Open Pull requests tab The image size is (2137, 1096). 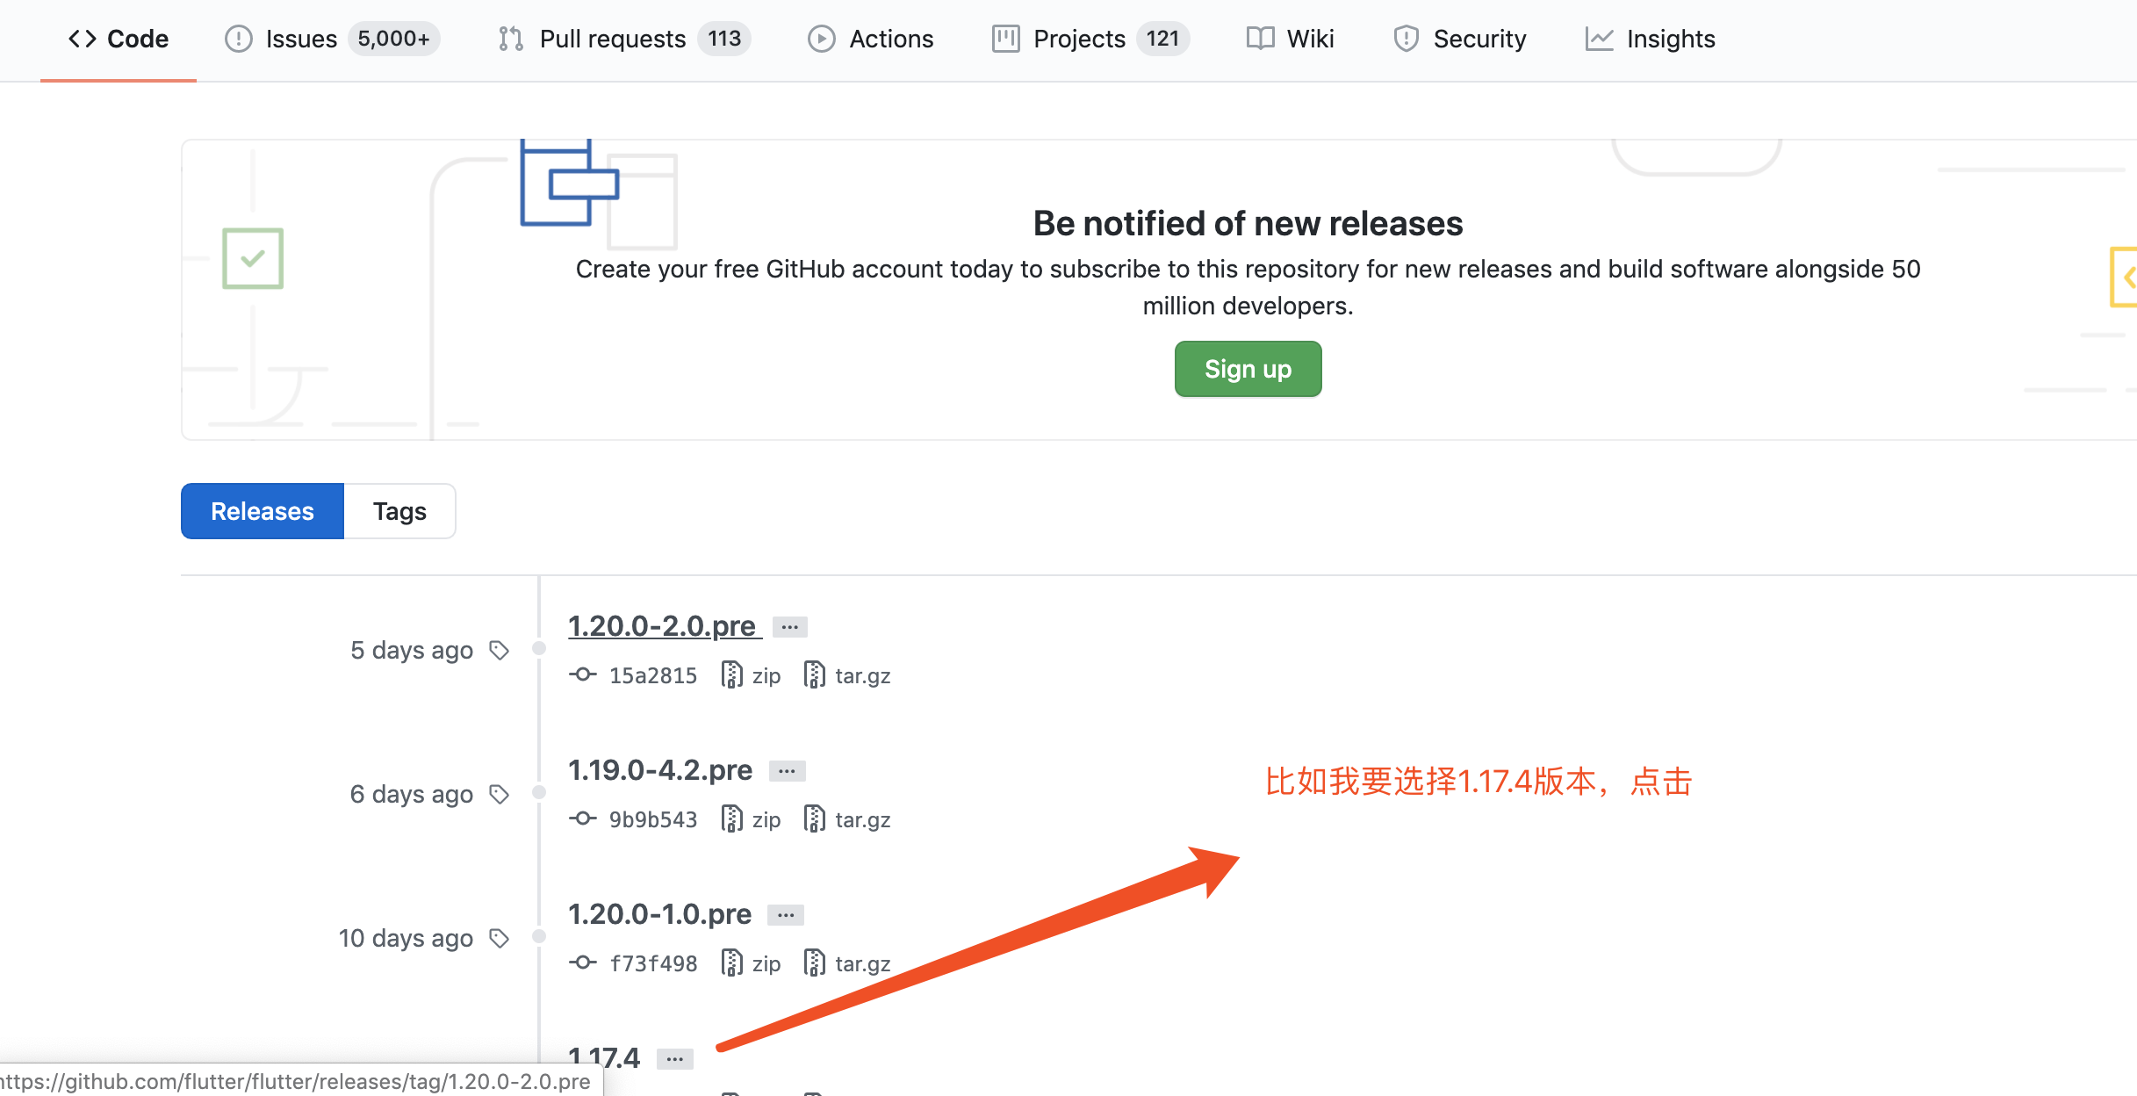pyautogui.click(x=612, y=39)
